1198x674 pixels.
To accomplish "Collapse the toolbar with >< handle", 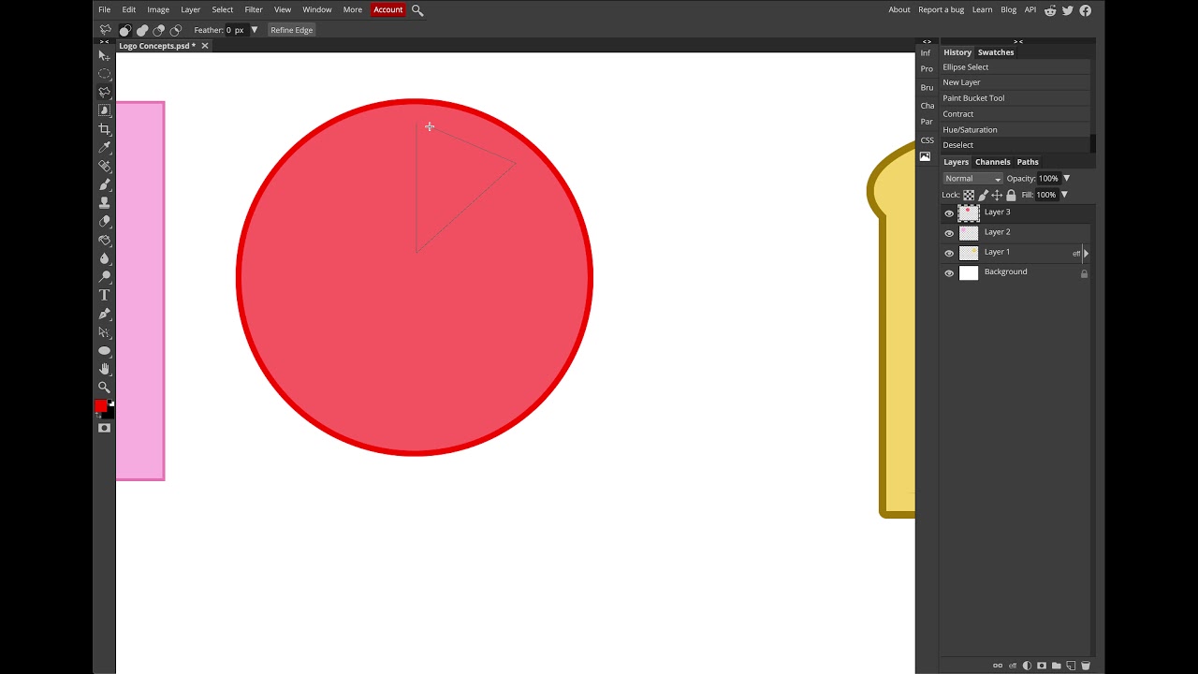I will pos(105,41).
